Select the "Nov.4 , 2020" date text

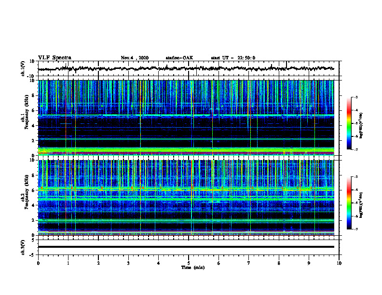click(x=135, y=58)
